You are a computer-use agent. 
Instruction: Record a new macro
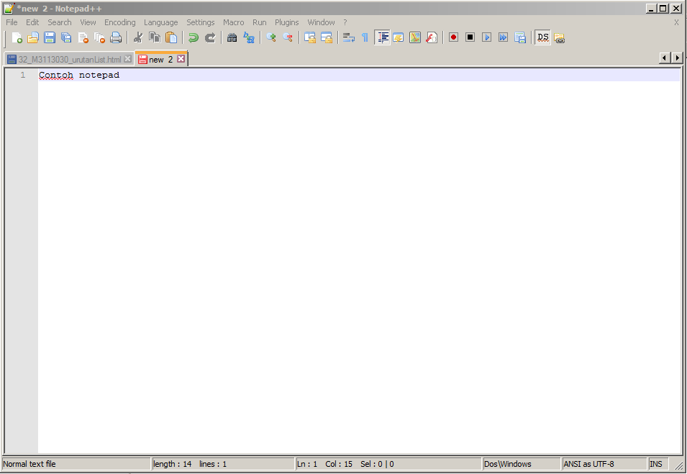tap(453, 37)
